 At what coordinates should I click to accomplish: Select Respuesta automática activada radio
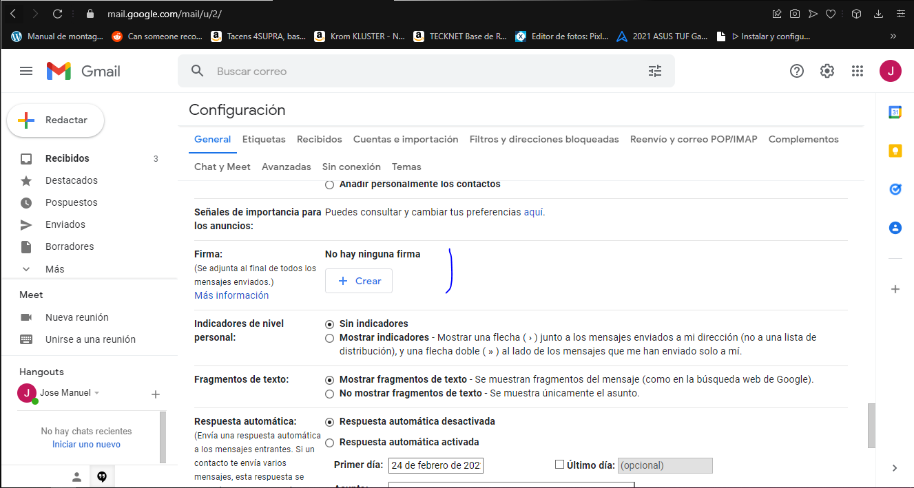tap(329, 443)
